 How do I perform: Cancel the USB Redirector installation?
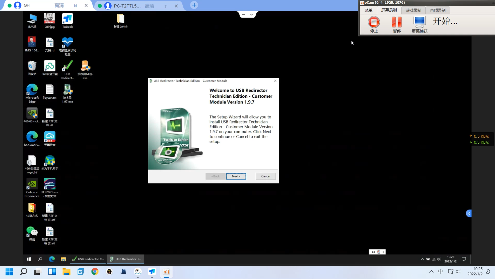coord(266,176)
